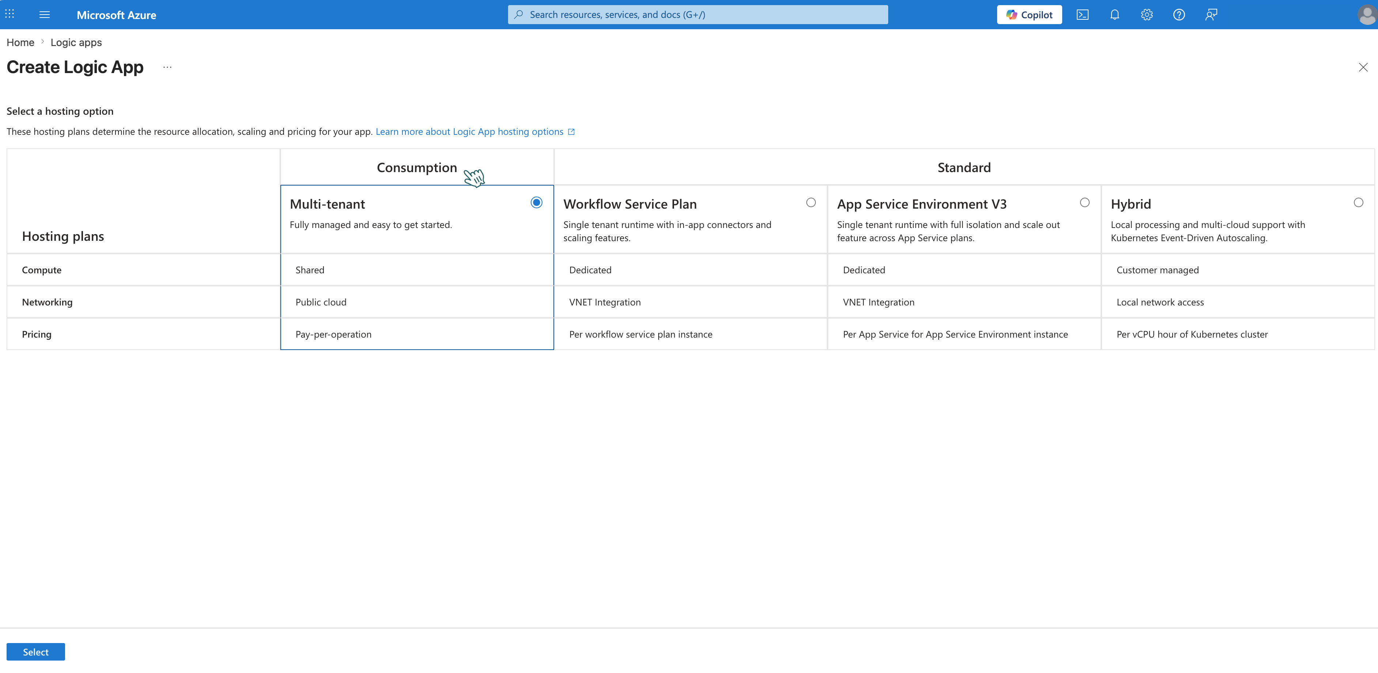Viewport: 1378px width, 673px height.
Task: Open the Azure apps grid launcher
Action: pos(10,15)
